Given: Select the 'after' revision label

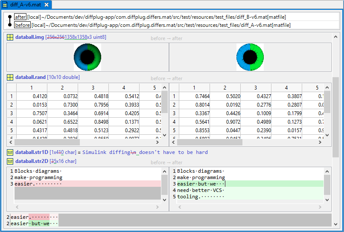Looking at the screenshot, I should pos(20,17).
